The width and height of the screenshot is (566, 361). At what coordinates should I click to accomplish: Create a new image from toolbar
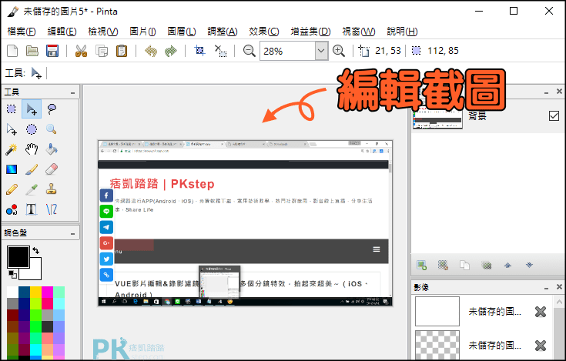tap(12, 51)
